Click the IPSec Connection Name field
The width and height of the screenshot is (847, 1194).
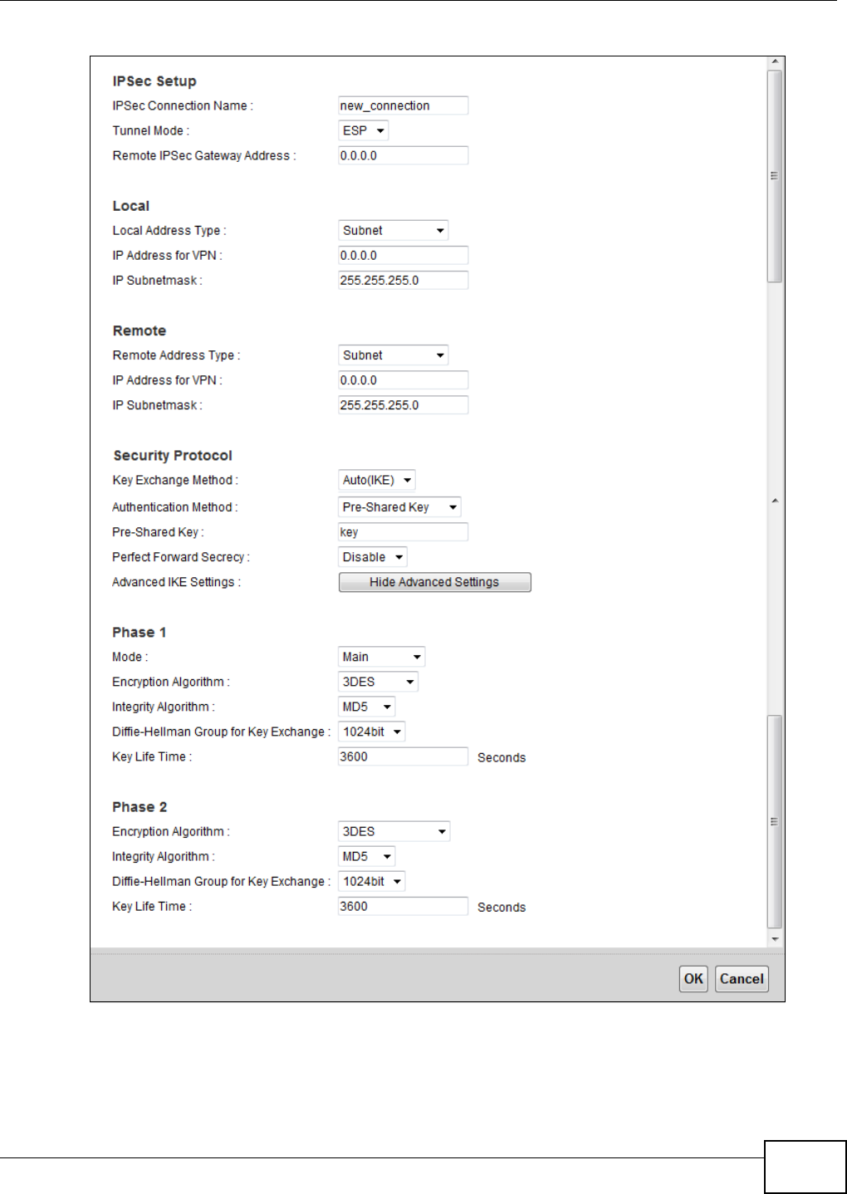click(403, 105)
